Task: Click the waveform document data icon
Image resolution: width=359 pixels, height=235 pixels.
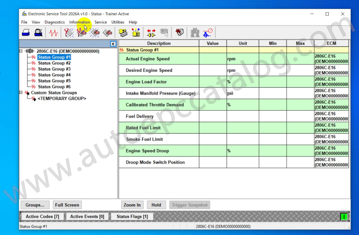Action: click(x=179, y=32)
